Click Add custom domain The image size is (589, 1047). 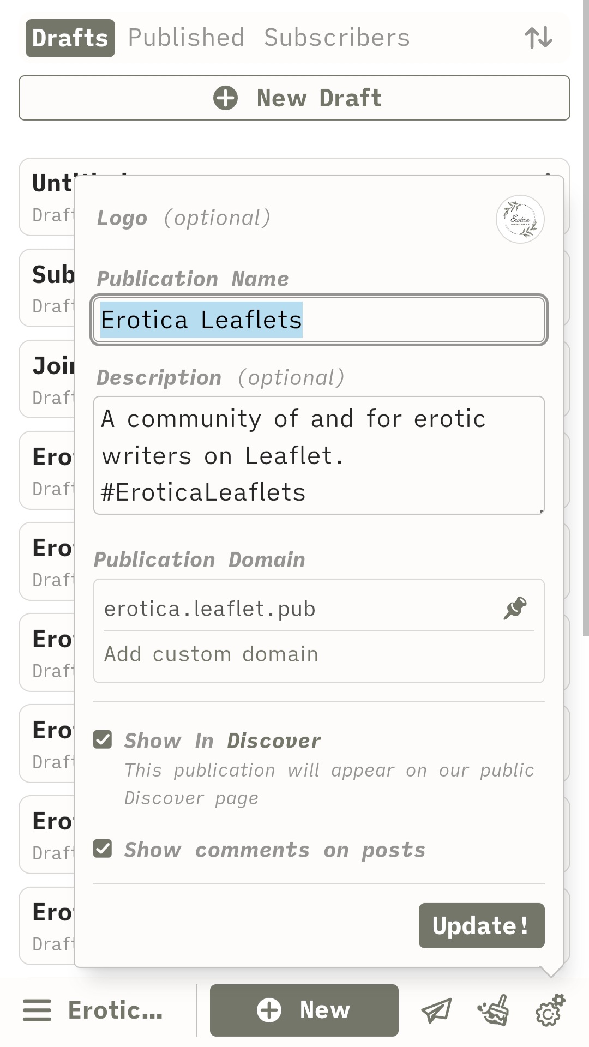point(211,654)
